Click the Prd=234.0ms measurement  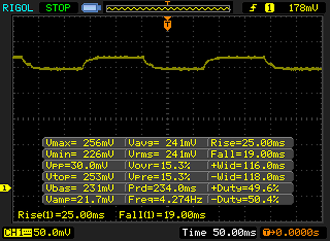(162, 188)
